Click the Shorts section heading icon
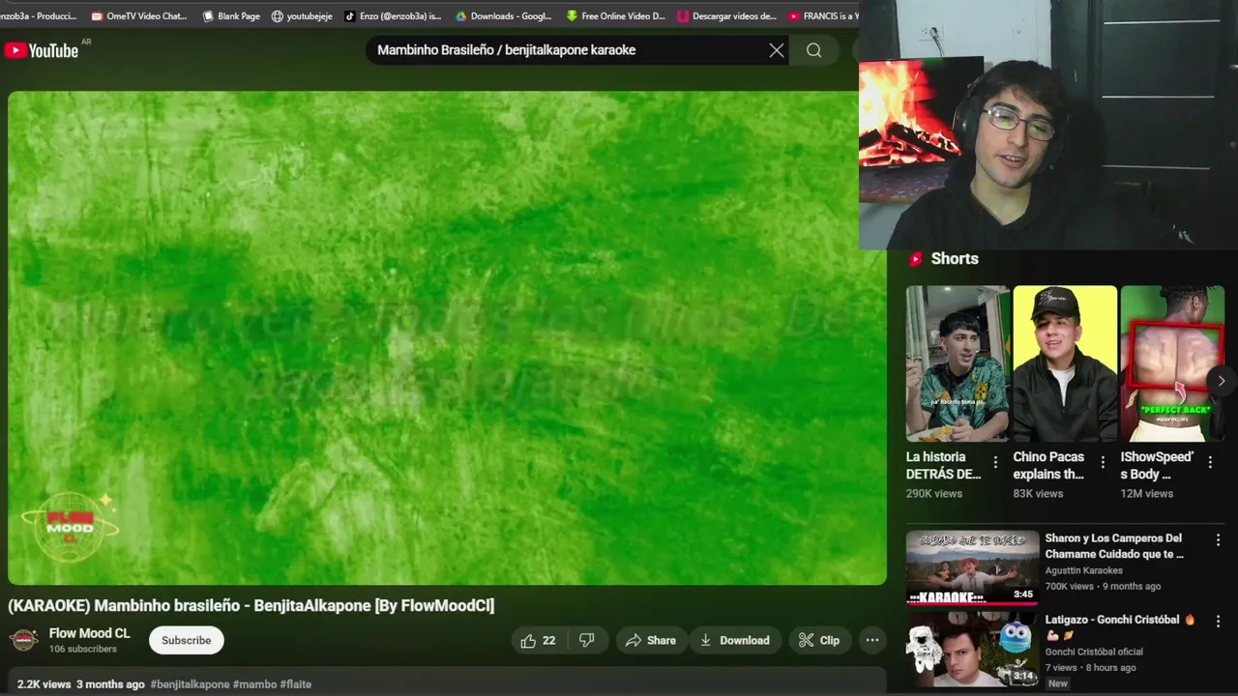Image resolution: width=1238 pixels, height=696 pixels. [915, 259]
